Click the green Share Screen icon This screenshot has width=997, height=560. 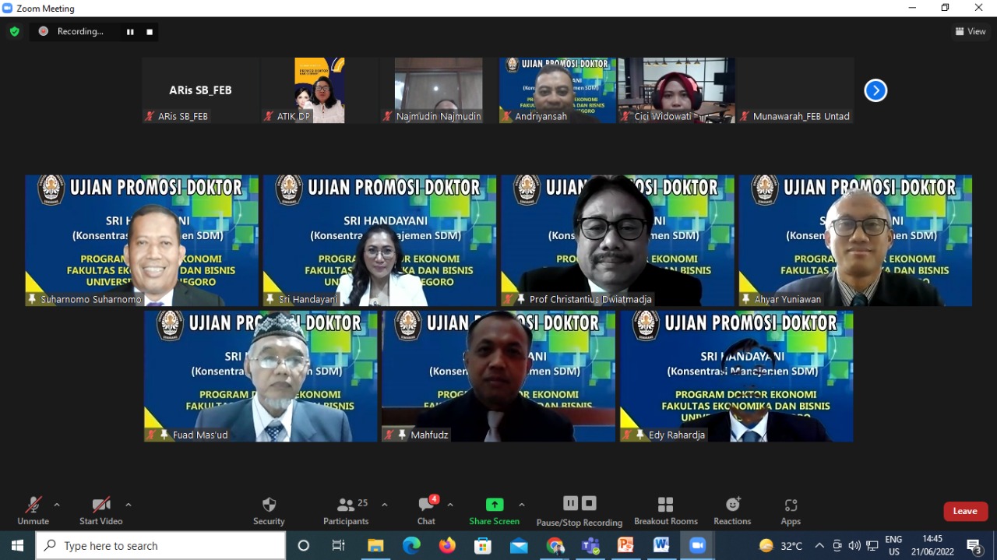494,505
